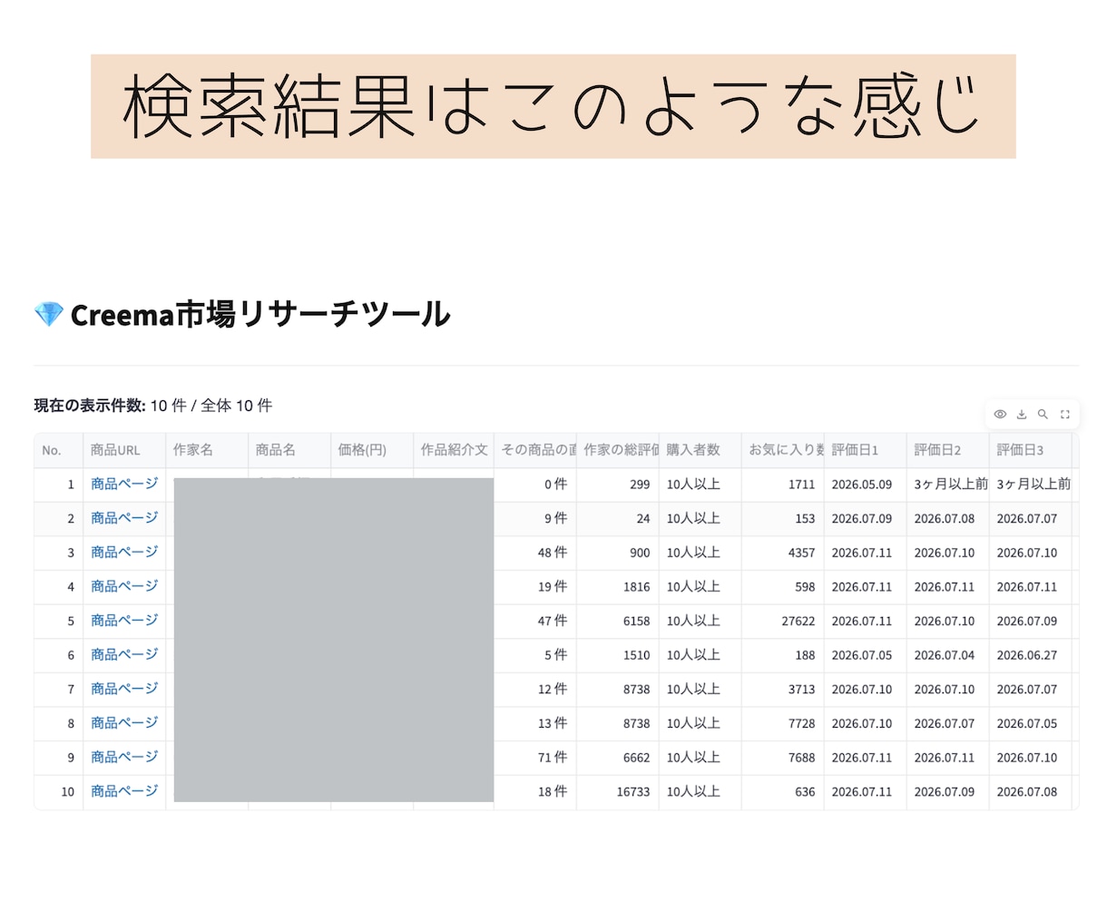Screen dimensions: 1107x921
Task: Open the show/hide columns eye icon
Action: point(1000,414)
